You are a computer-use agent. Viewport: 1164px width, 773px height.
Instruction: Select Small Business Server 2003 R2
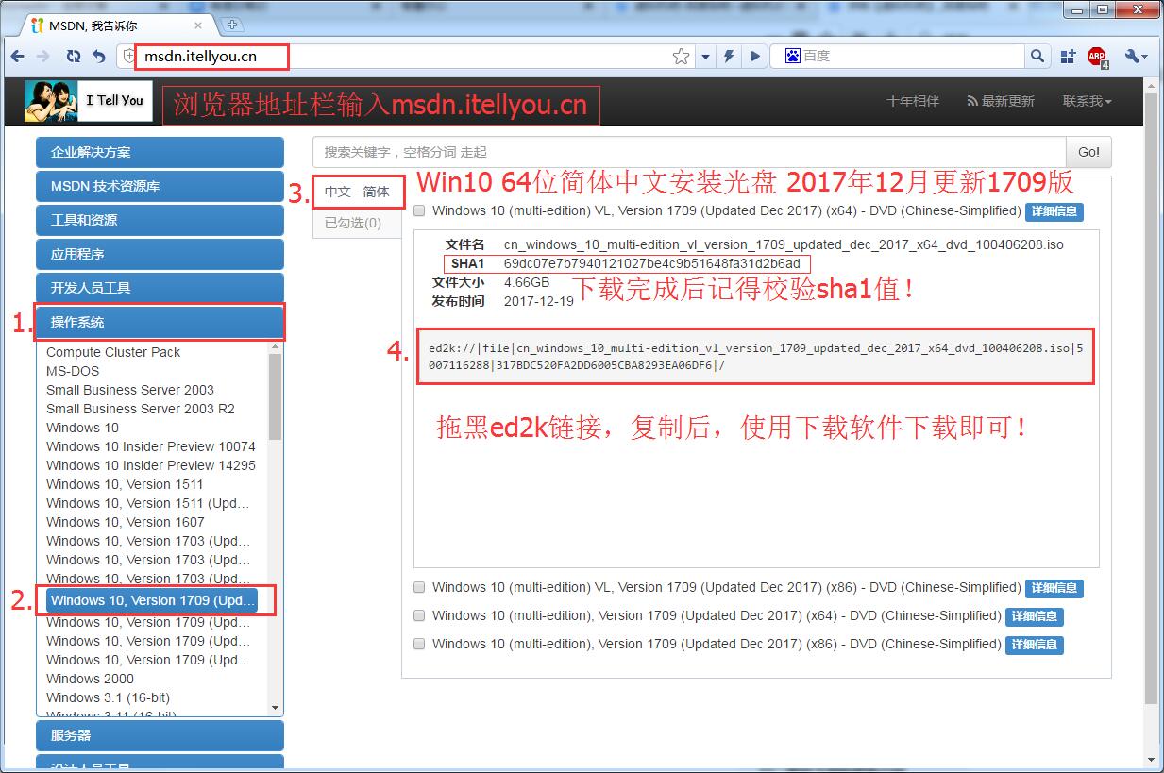[x=141, y=409]
